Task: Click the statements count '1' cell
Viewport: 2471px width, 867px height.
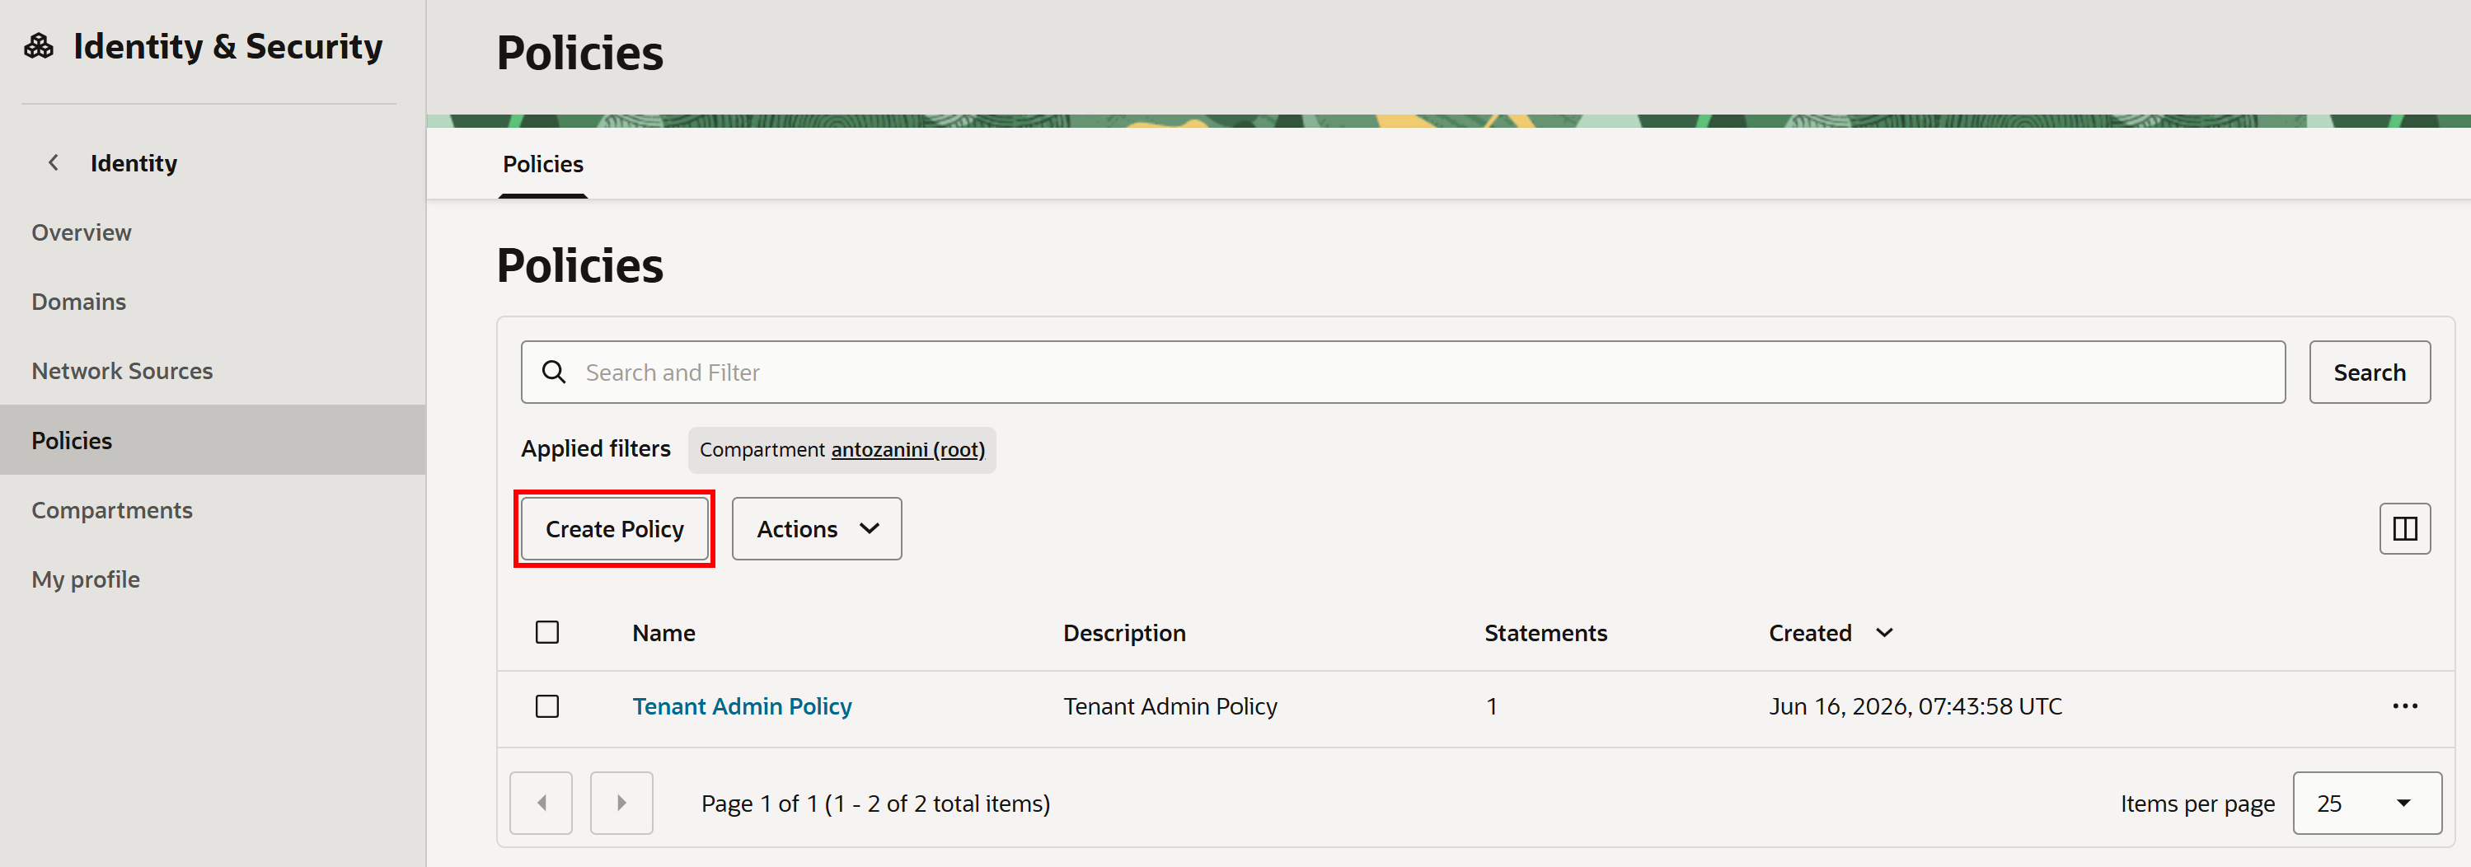Action: (1492, 707)
